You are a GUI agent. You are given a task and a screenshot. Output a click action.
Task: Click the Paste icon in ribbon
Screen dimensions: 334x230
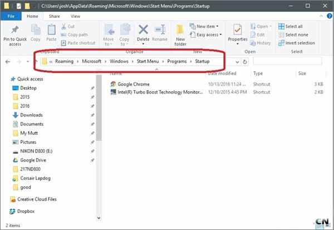[x=51, y=30]
